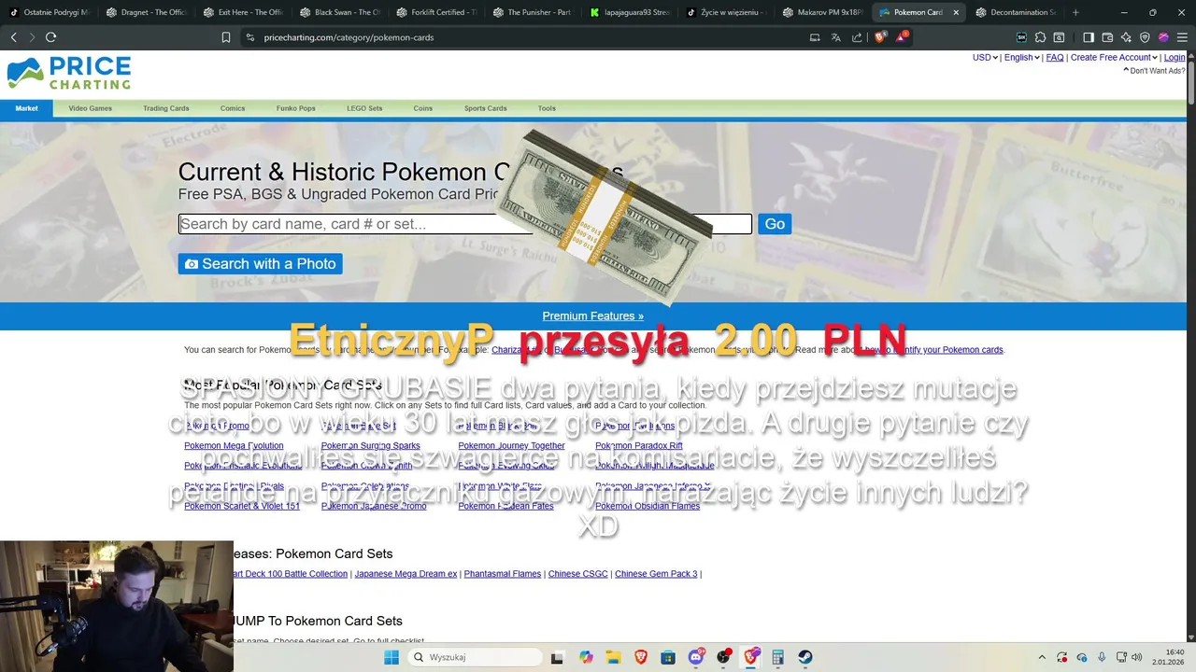This screenshot has height=672, width=1196.
Task: Open Japanese Mega Dream ex link
Action: (x=406, y=574)
